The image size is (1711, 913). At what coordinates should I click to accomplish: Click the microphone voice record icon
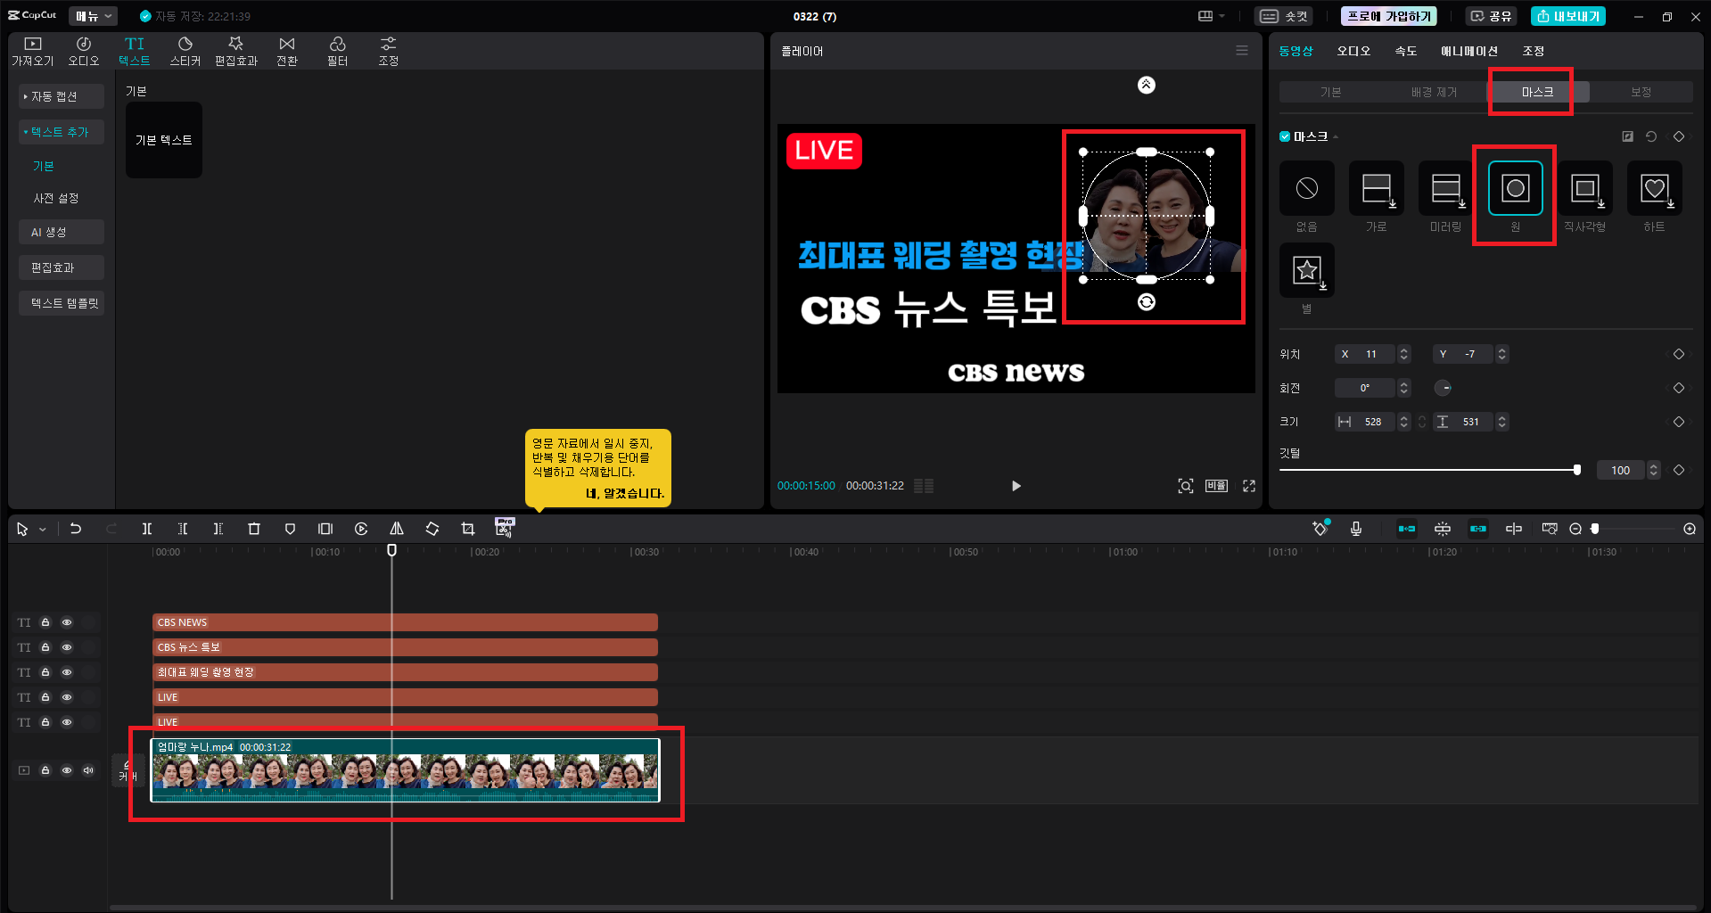1355,529
